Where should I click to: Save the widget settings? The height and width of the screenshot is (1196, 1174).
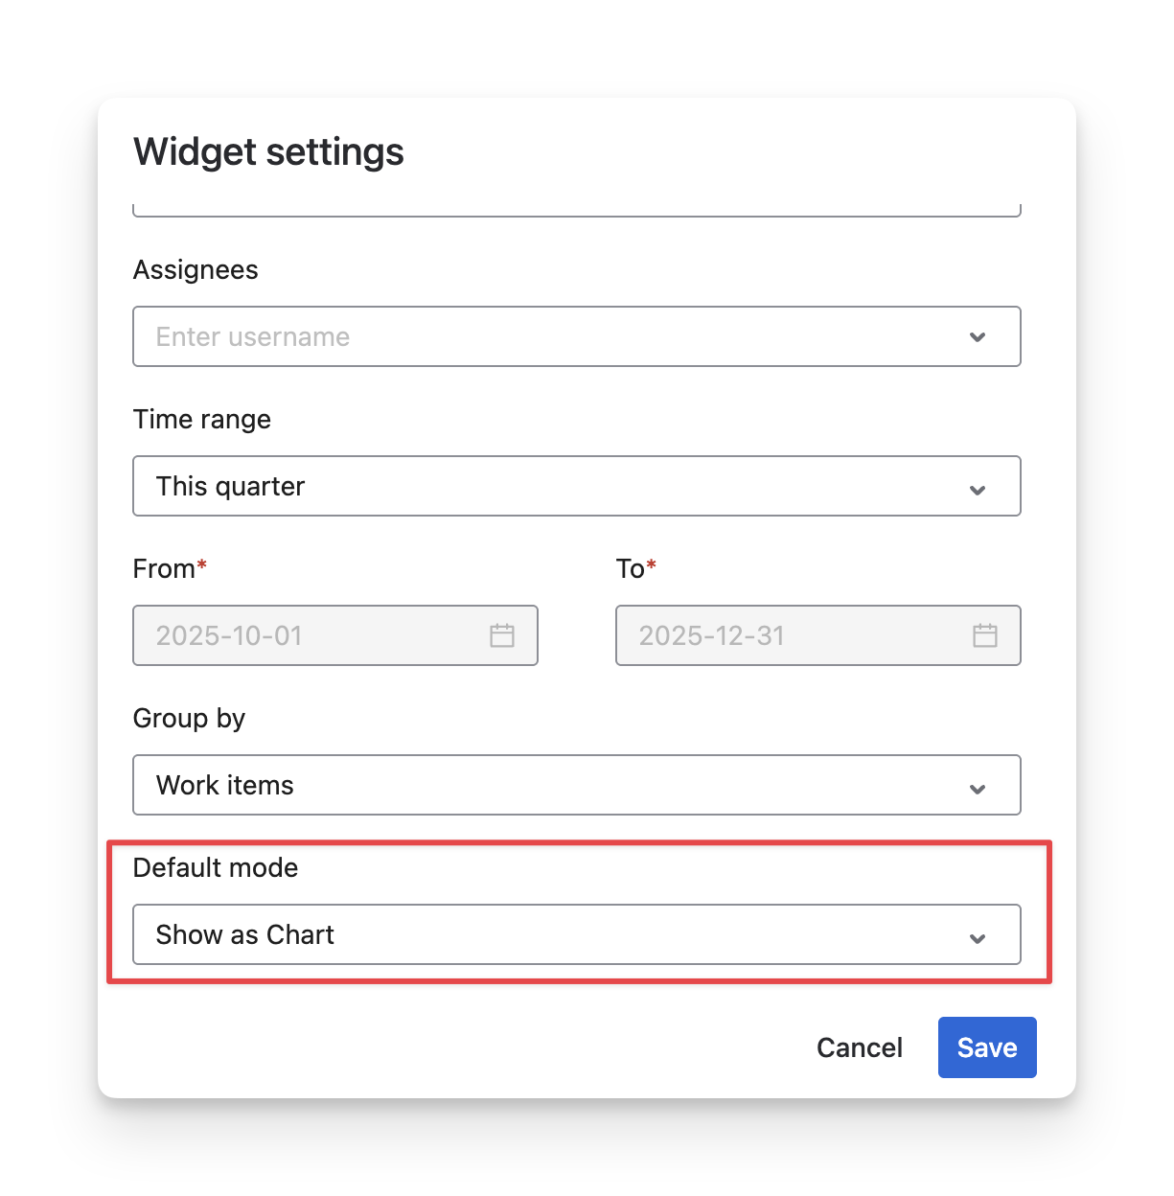point(987,1047)
